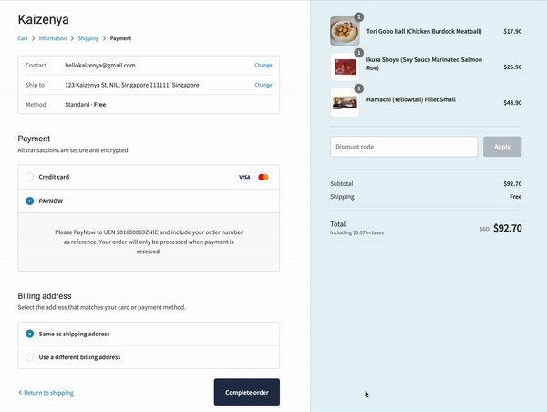This screenshot has width=547, height=412.
Task: Click the Mastercard logo icon
Action: (263, 177)
